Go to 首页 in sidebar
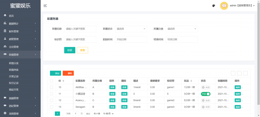The height and width of the screenshot is (117, 260). click(x=20, y=16)
